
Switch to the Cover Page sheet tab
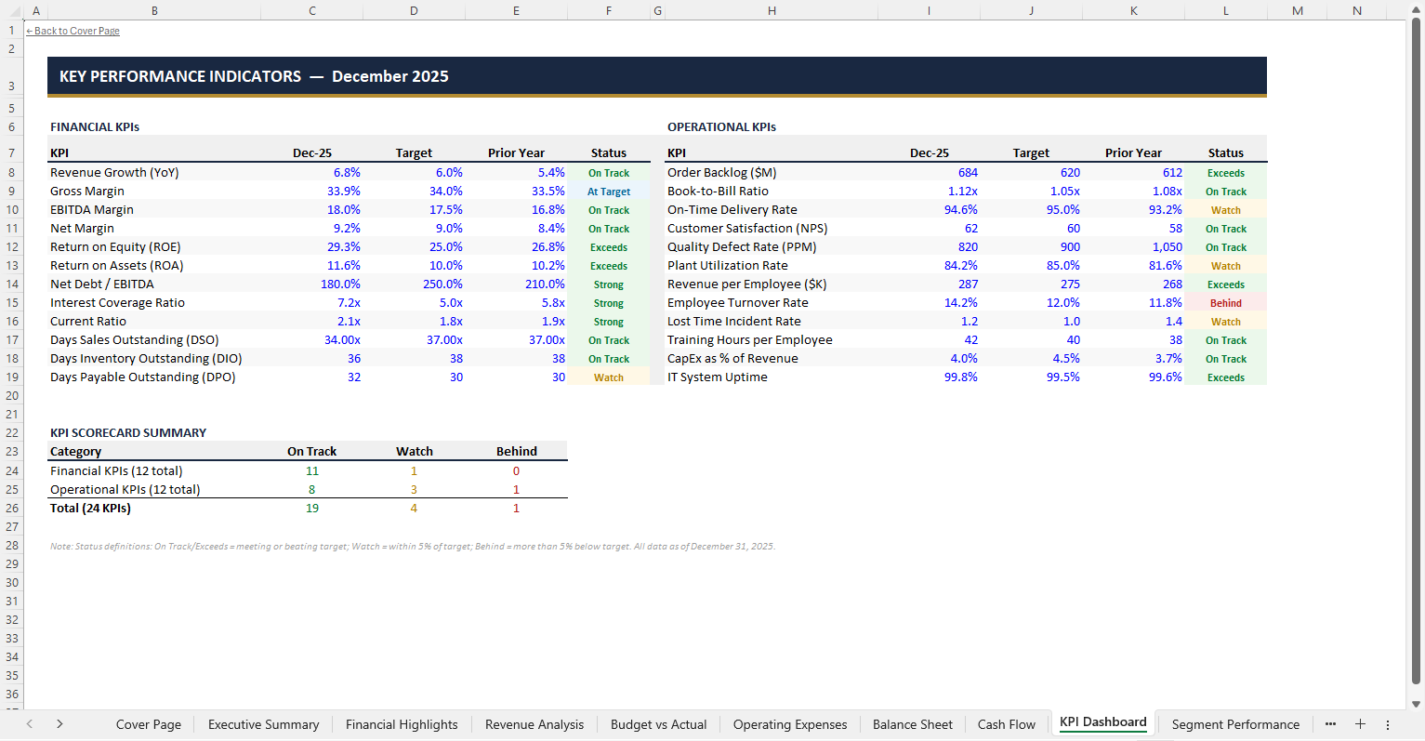pyautogui.click(x=148, y=724)
